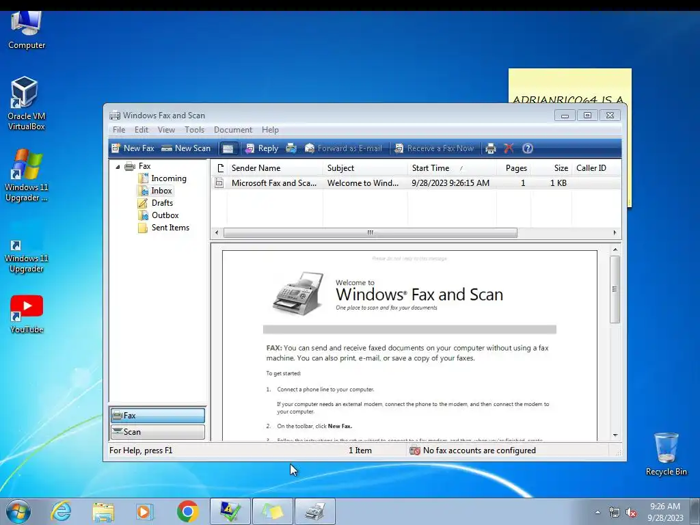Click the 9/28/2023 9:26:15 AM start time cell

[450, 183]
